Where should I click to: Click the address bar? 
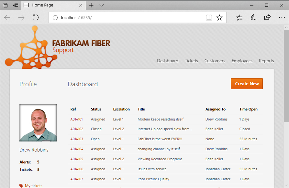coord(97,17)
